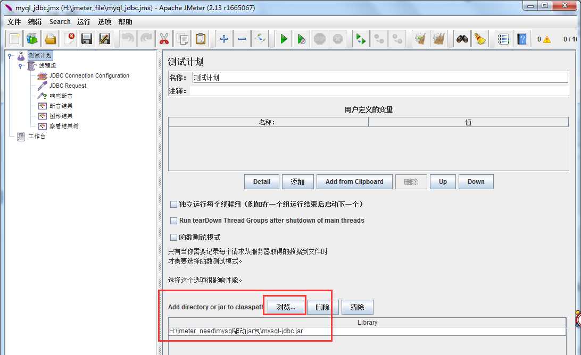Click the 添加 variable button
Image resolution: width=581 pixels, height=355 pixels.
(x=297, y=182)
